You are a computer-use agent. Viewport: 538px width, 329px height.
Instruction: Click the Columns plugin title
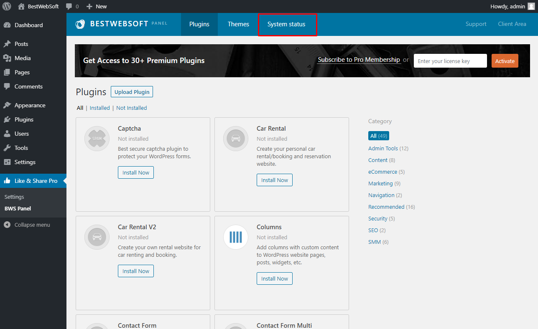click(269, 227)
